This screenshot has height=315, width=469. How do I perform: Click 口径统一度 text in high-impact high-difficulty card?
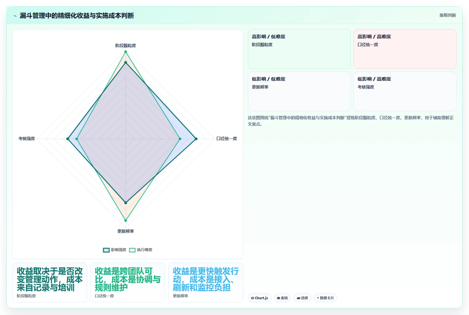pos(368,45)
